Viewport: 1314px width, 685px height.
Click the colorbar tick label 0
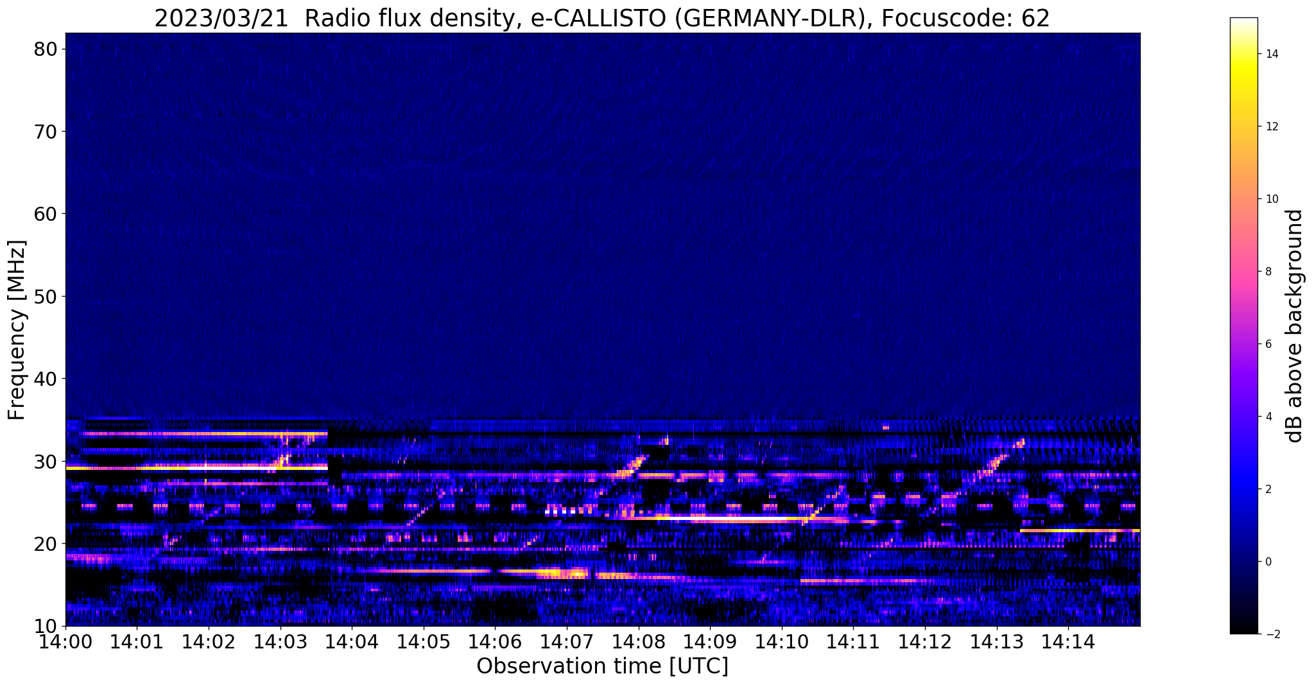tap(1268, 562)
